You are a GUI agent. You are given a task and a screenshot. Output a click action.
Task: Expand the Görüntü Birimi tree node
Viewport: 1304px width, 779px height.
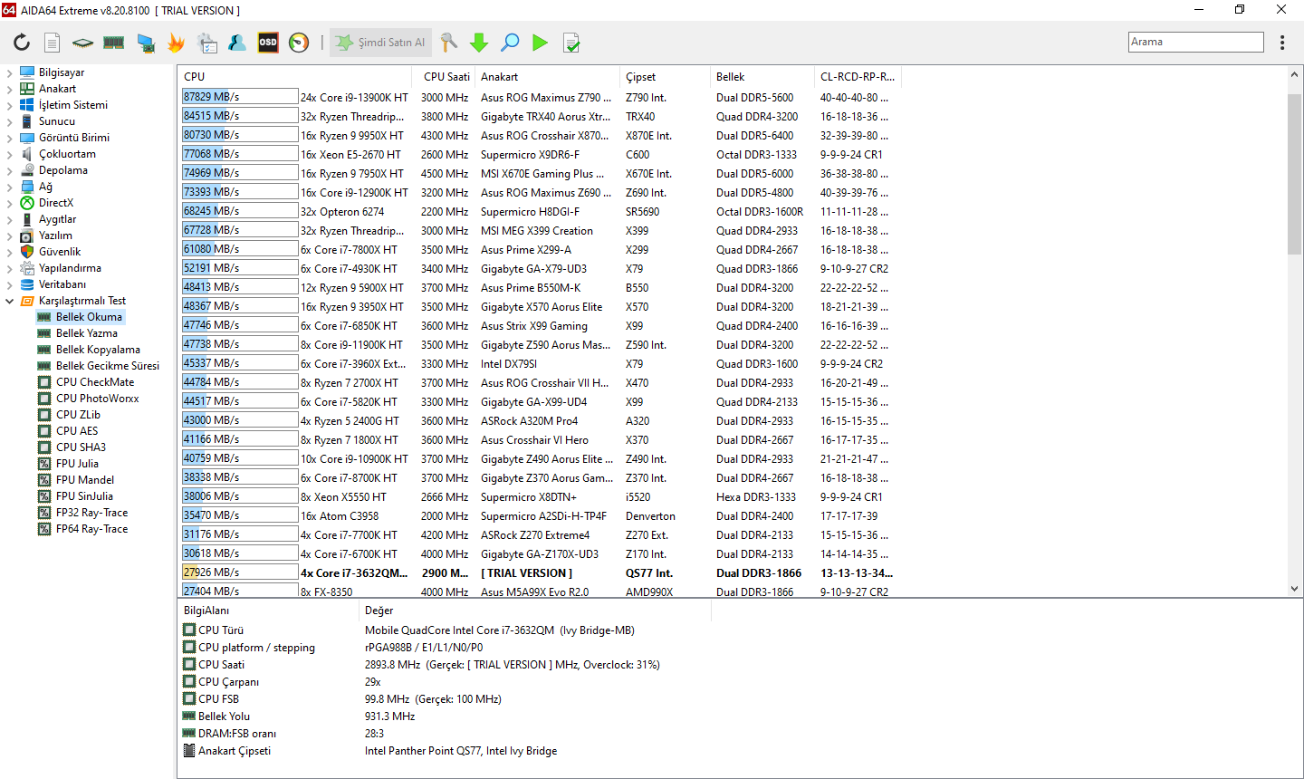click(x=10, y=138)
